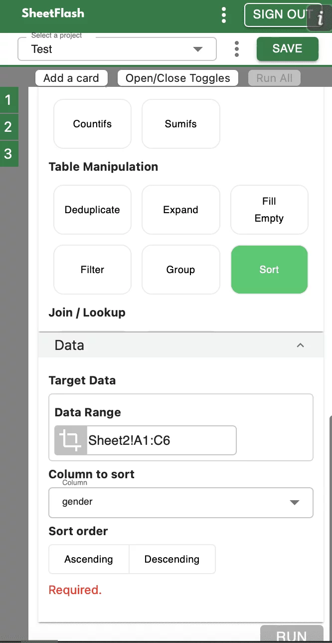Select the Sort function tile
The width and height of the screenshot is (332, 643).
pos(269,270)
